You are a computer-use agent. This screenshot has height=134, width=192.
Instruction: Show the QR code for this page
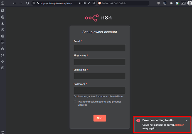coord(85,3)
